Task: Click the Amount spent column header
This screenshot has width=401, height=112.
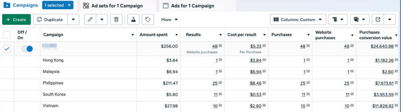Action: click(153, 35)
